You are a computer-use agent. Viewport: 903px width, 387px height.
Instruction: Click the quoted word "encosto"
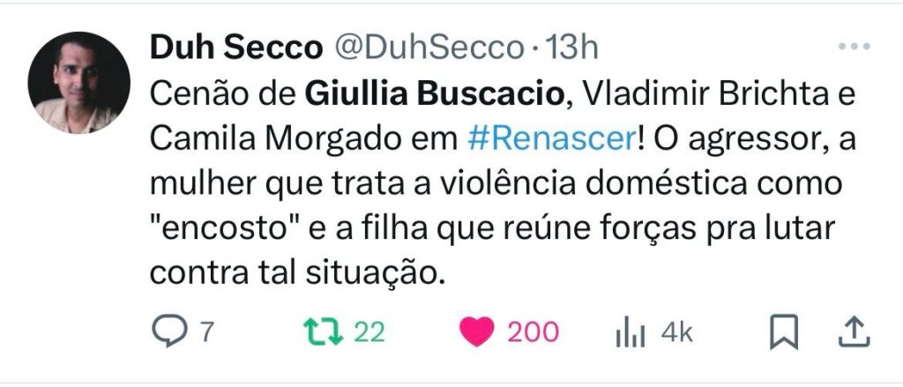226,229
